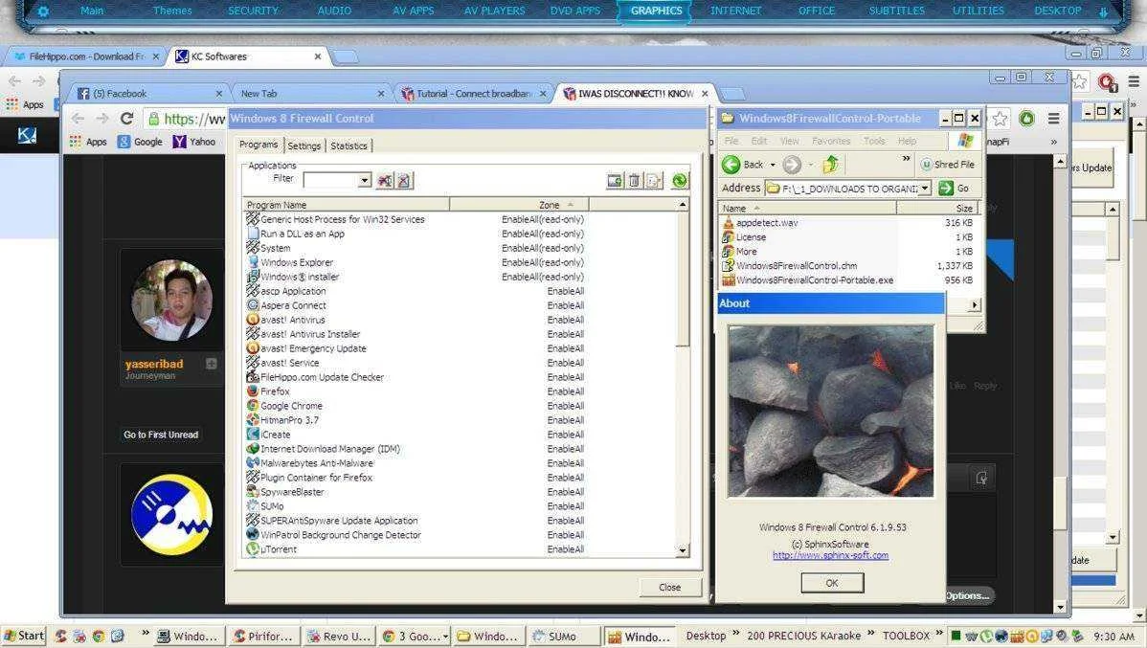This screenshot has width=1147, height=648.
Task: Open the Back history dropdown arrow in Explorer
Action: (773, 166)
